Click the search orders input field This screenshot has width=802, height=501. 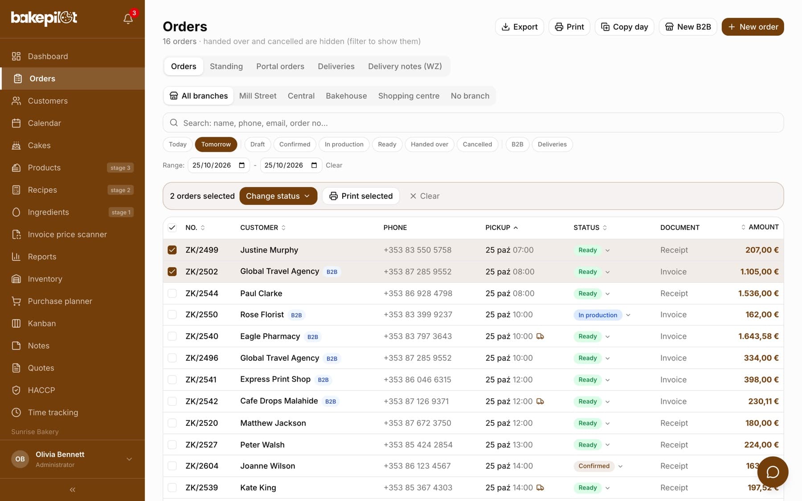[x=473, y=122]
